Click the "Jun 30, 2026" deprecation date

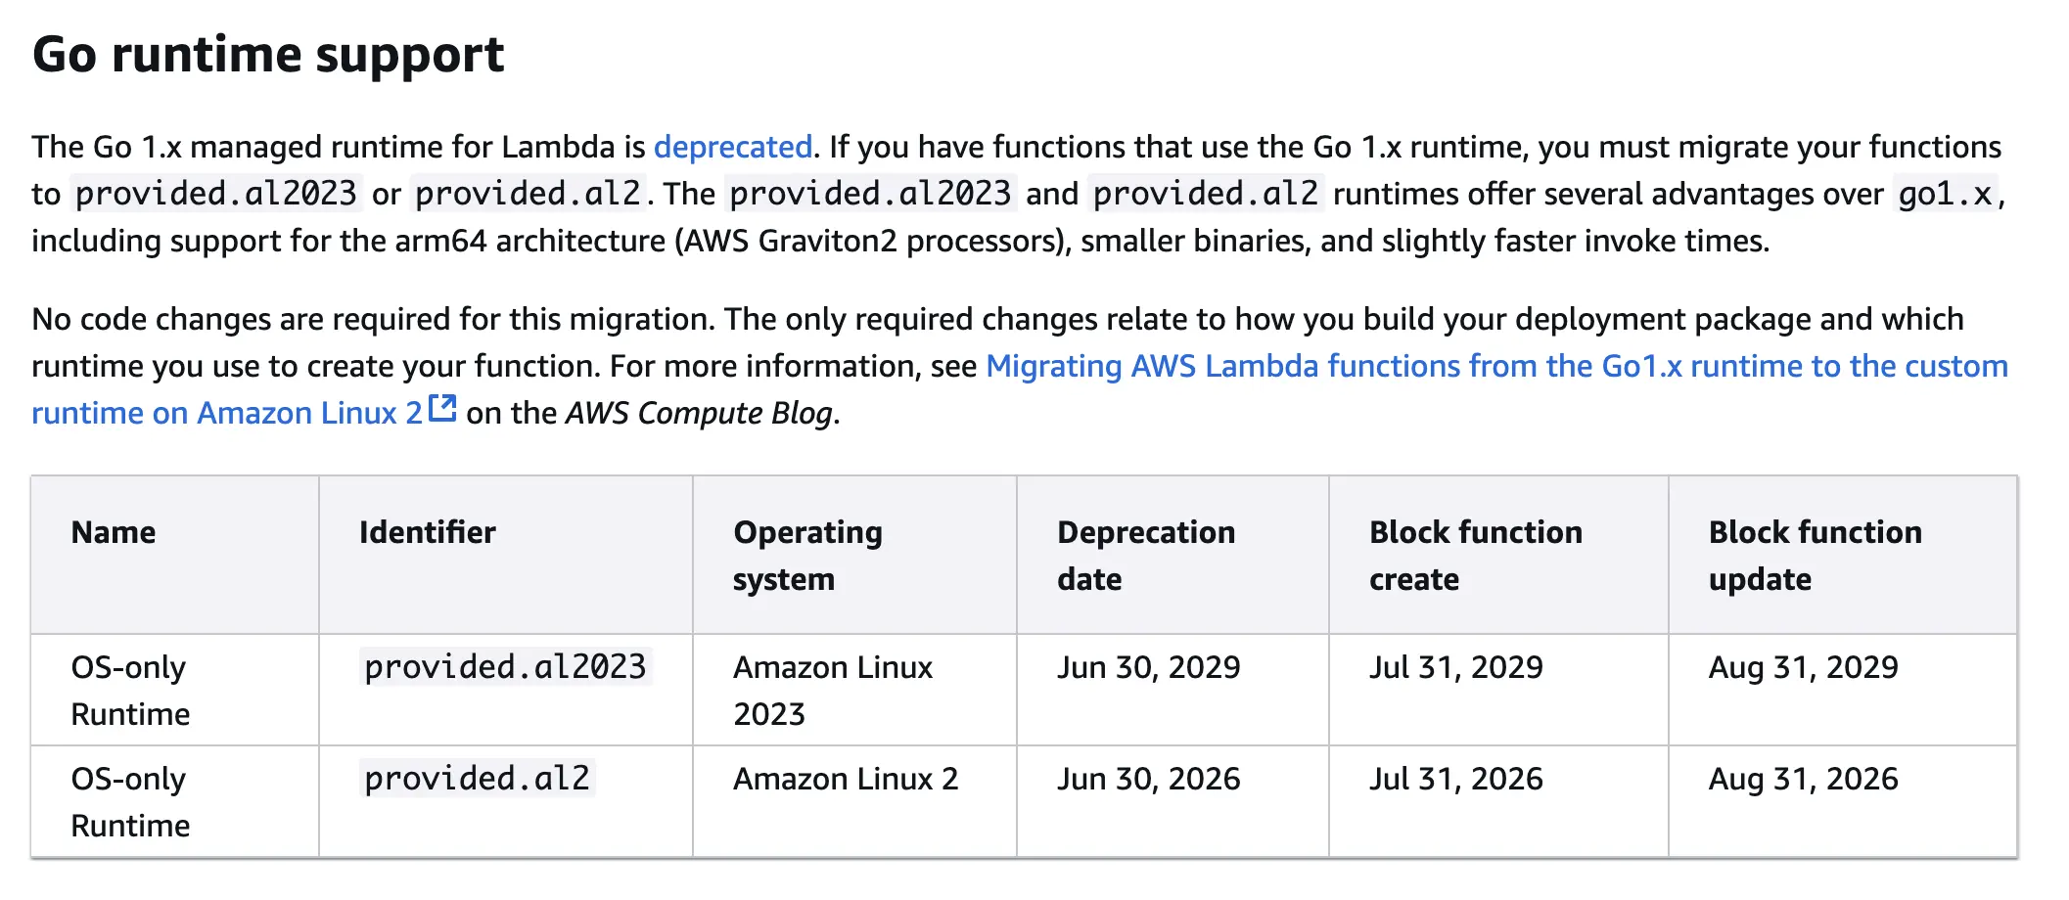1148,779
